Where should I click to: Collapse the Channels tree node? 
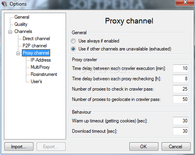pyautogui.click(x=10, y=32)
